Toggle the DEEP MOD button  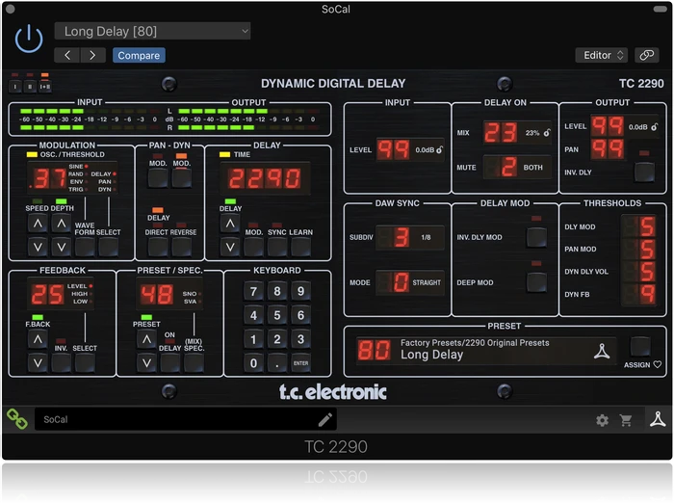coord(537,282)
